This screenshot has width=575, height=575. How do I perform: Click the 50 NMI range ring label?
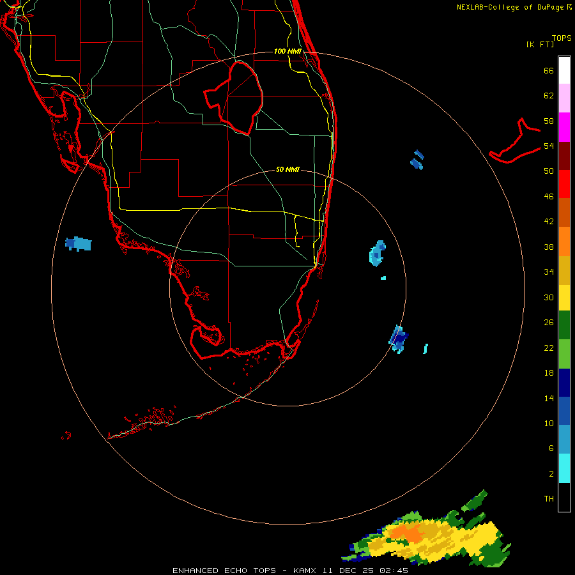(287, 169)
